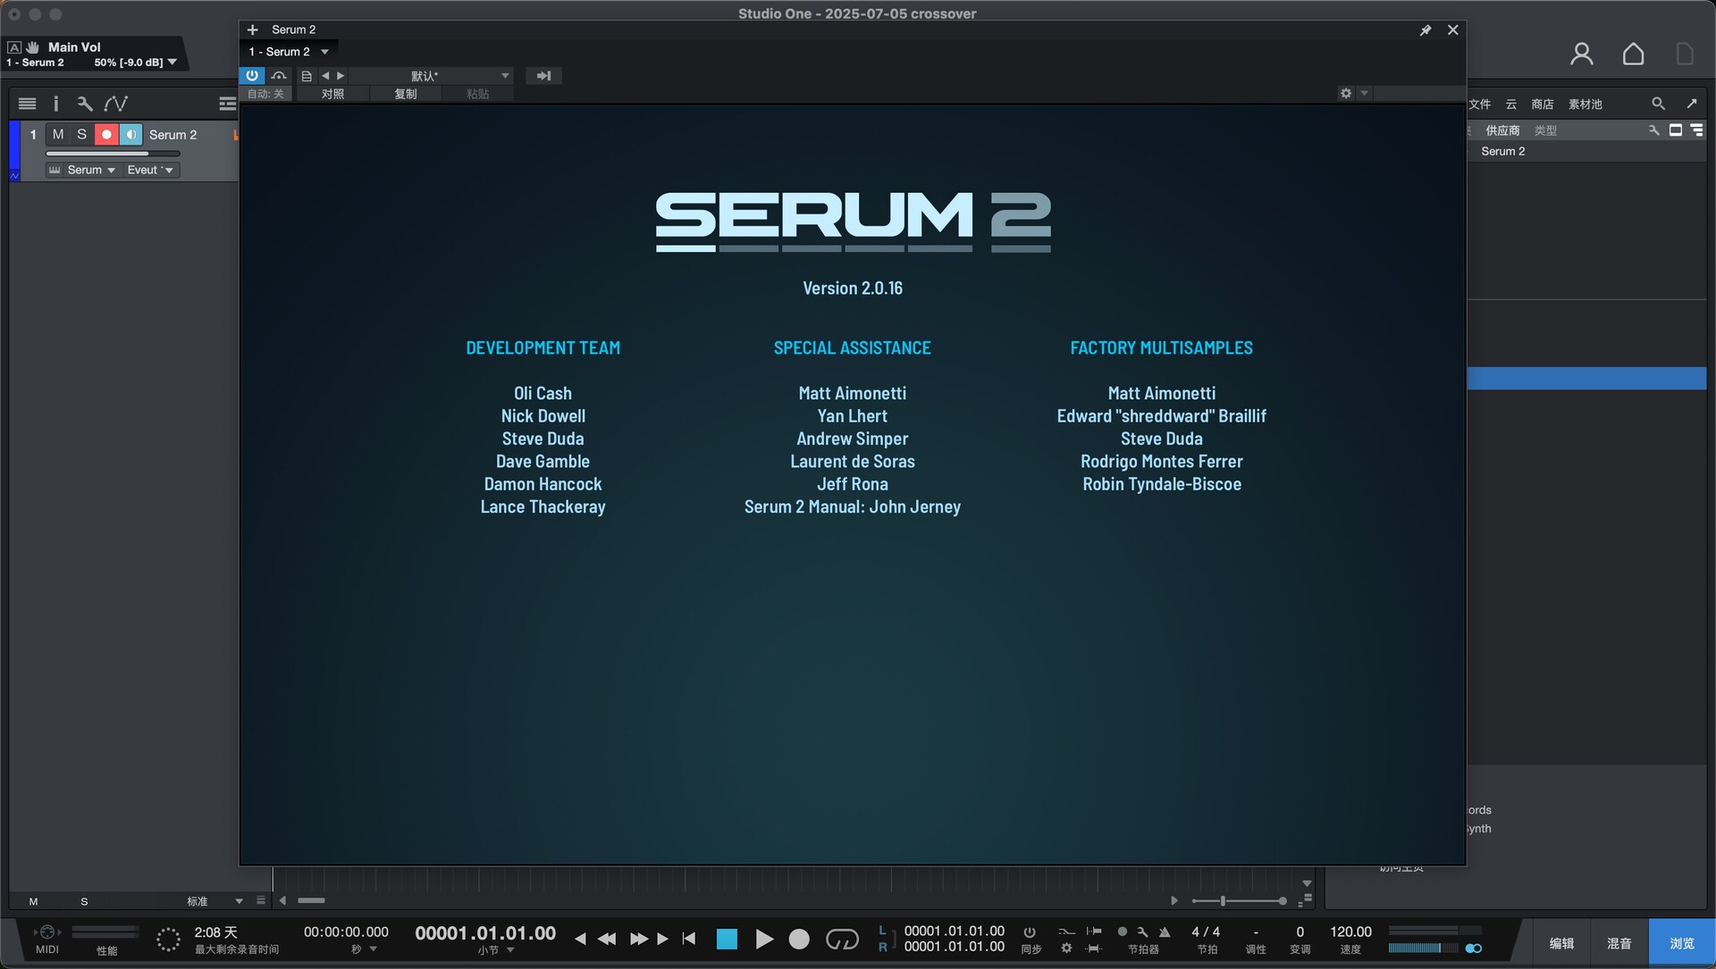This screenshot has width=1716, height=969.
Task: Adjust the Serum 2 track volume slider
Action: point(113,154)
